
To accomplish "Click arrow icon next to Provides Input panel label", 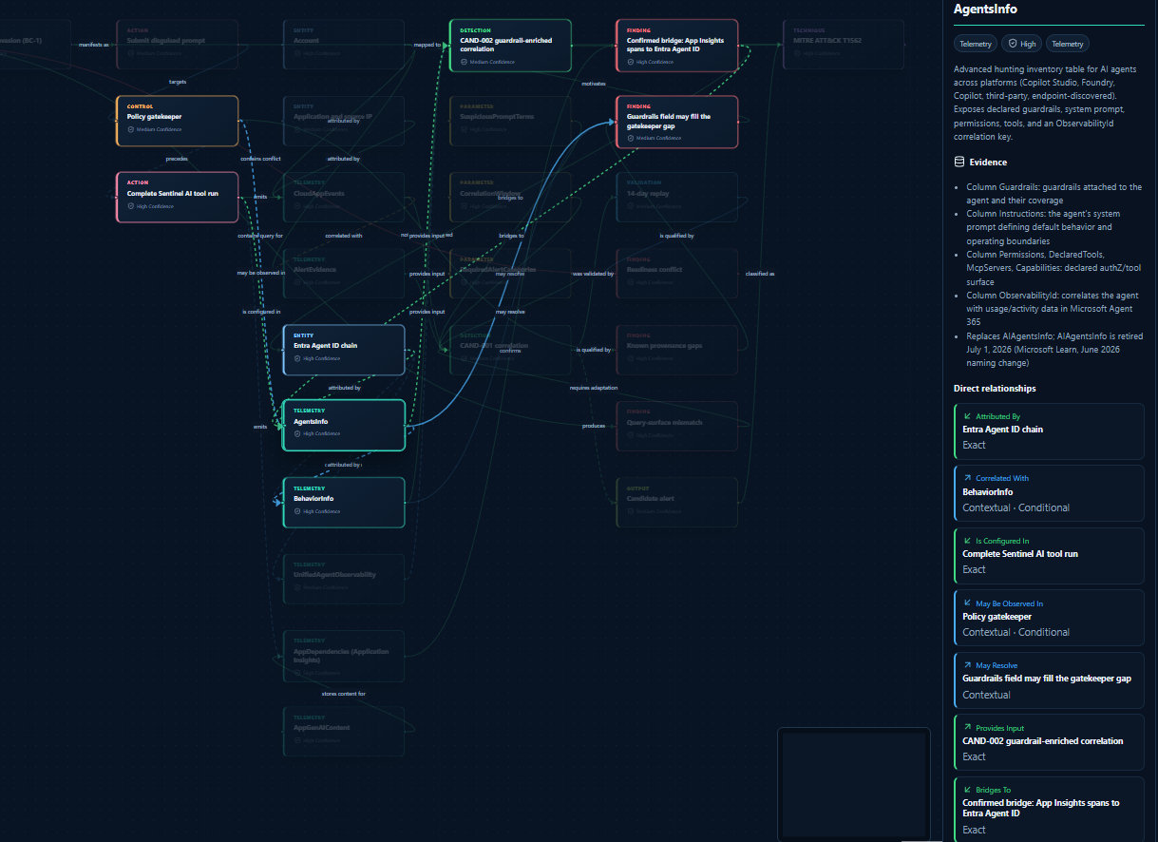I will point(967,728).
